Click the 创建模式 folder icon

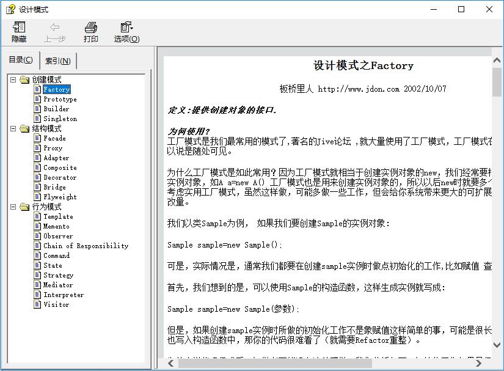tap(25, 79)
